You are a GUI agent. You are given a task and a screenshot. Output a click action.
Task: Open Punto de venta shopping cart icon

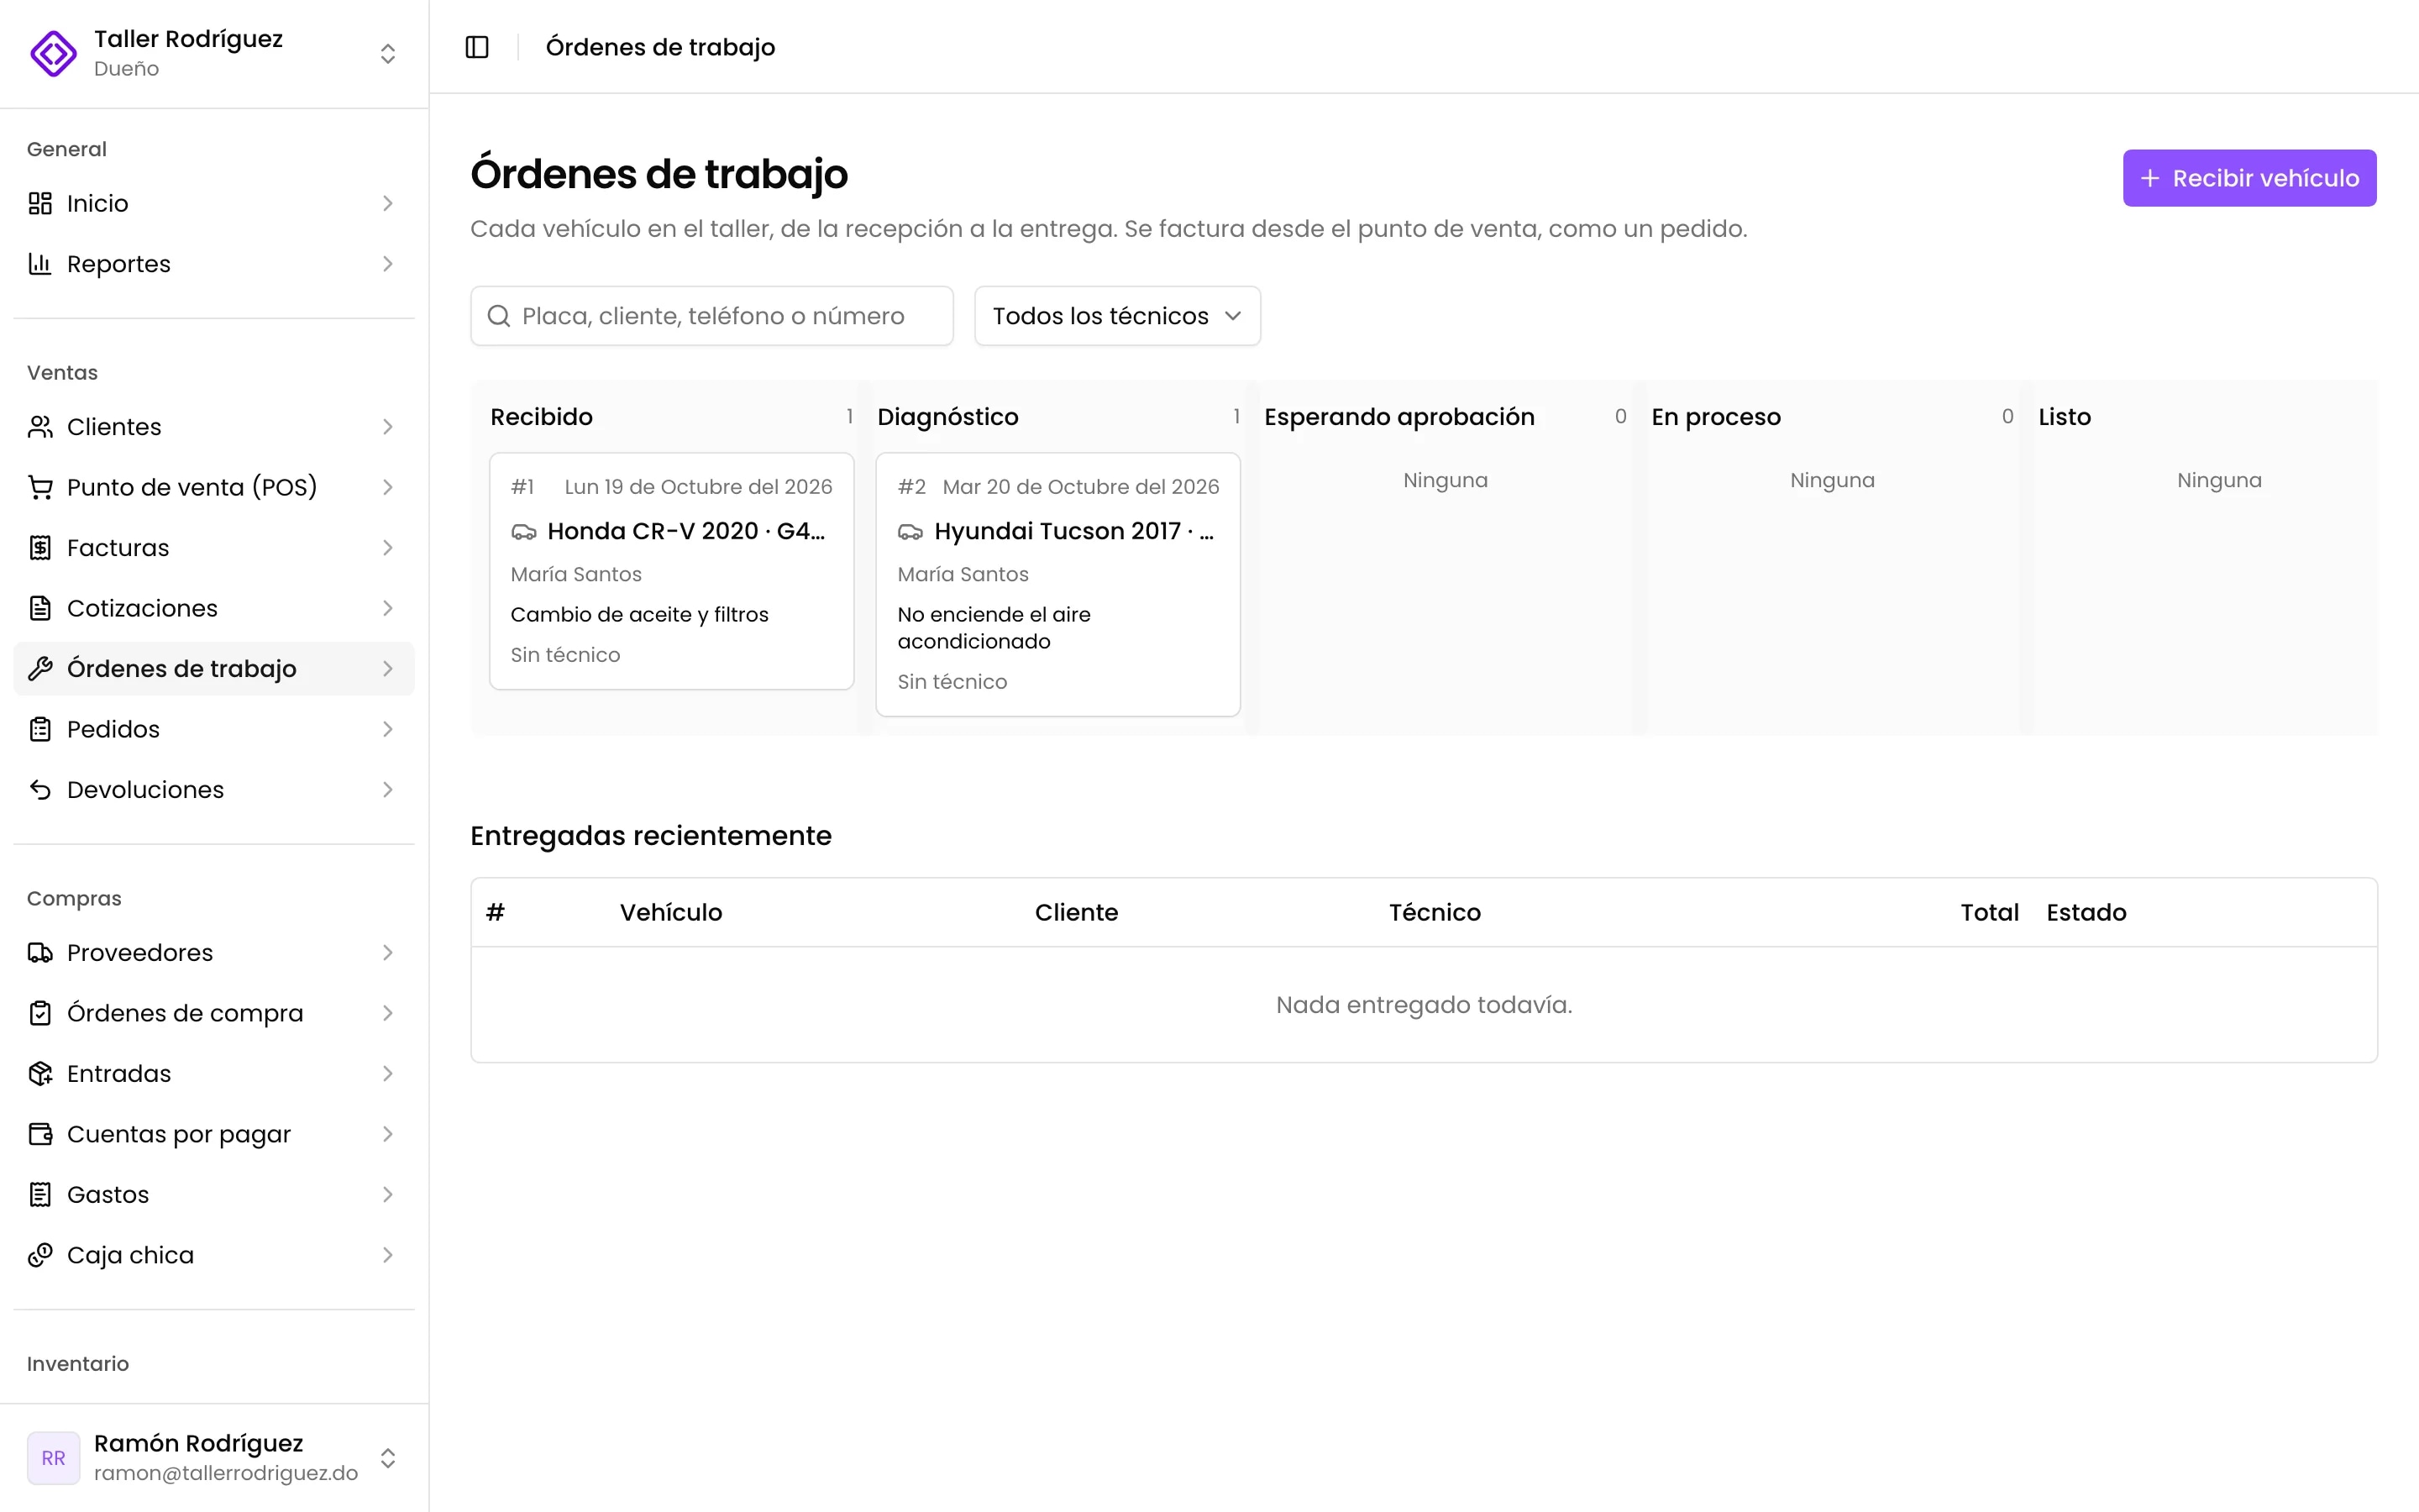pos(40,487)
